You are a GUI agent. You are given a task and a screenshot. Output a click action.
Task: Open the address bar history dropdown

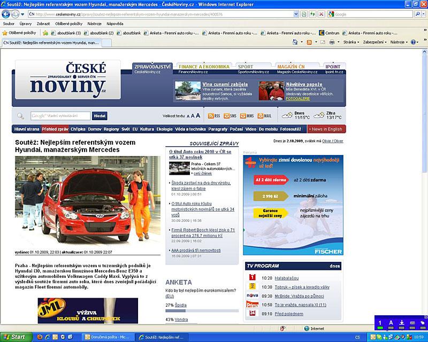(296, 14)
